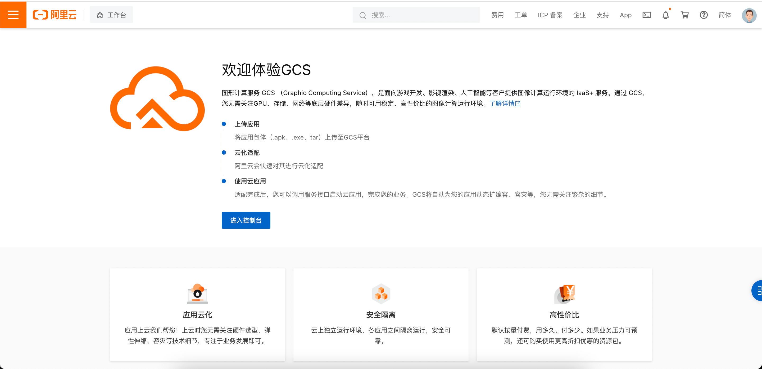Click the help question mark icon

click(x=704, y=15)
